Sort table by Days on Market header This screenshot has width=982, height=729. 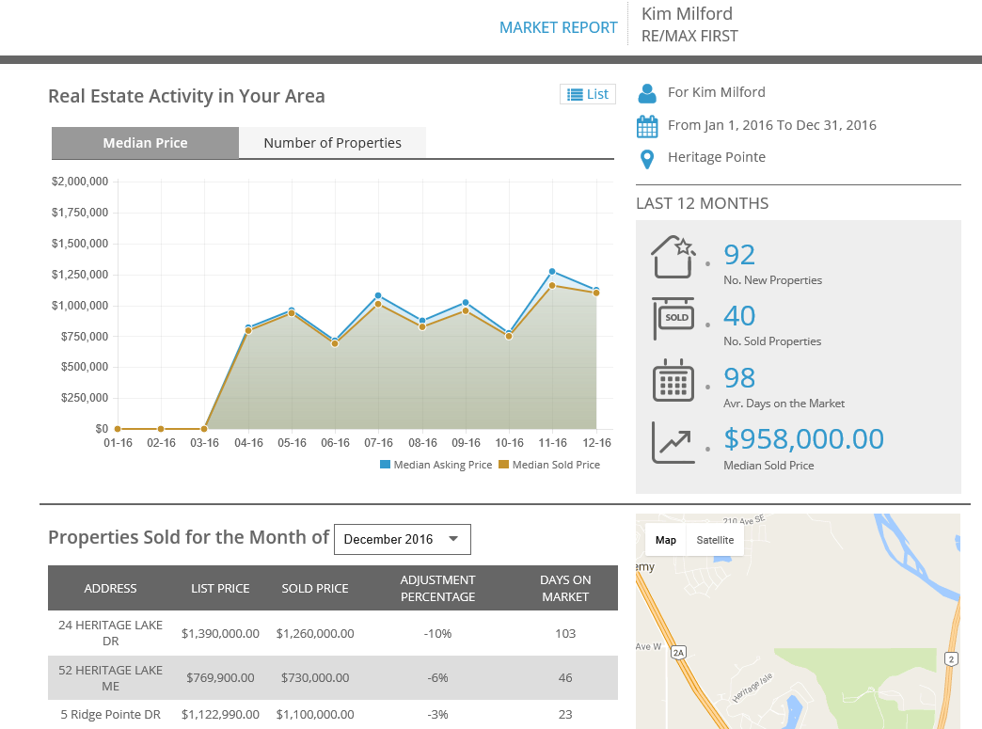click(565, 588)
